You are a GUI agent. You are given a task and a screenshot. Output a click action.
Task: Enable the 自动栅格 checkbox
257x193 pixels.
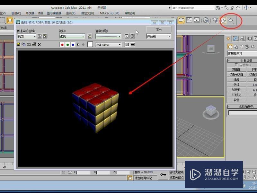pyautogui.click(x=236, y=65)
